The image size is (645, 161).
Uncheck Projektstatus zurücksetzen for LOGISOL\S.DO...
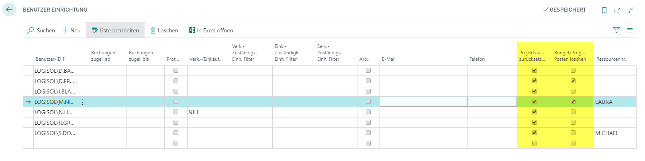(535, 133)
